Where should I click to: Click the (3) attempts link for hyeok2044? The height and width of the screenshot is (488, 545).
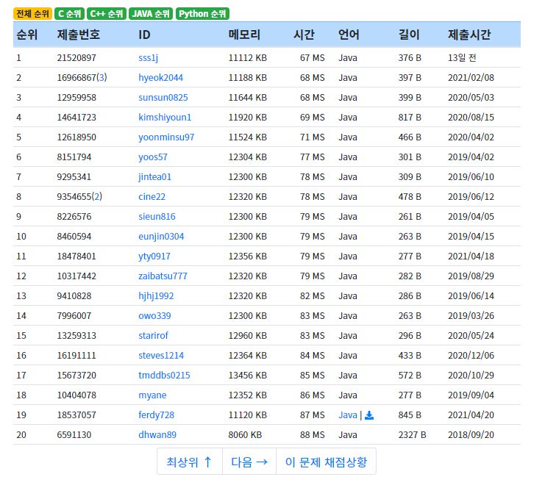click(x=101, y=77)
